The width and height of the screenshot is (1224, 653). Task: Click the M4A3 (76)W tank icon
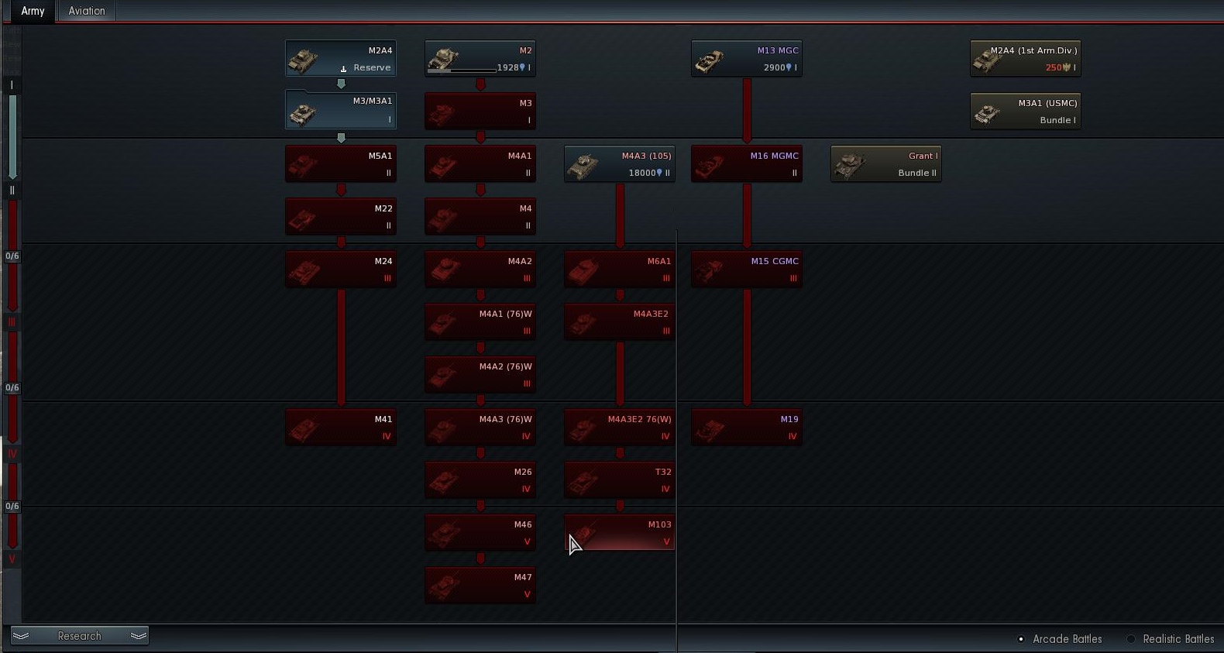pos(443,429)
